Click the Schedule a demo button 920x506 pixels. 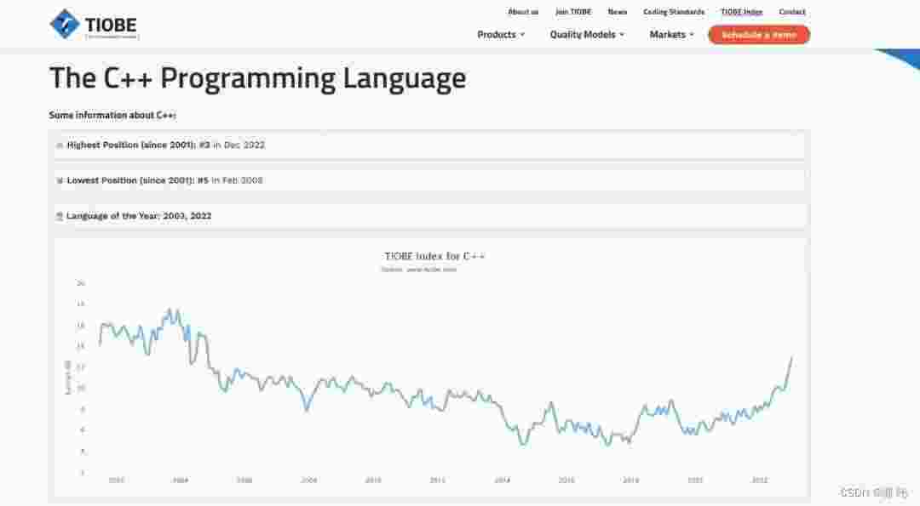click(x=759, y=35)
